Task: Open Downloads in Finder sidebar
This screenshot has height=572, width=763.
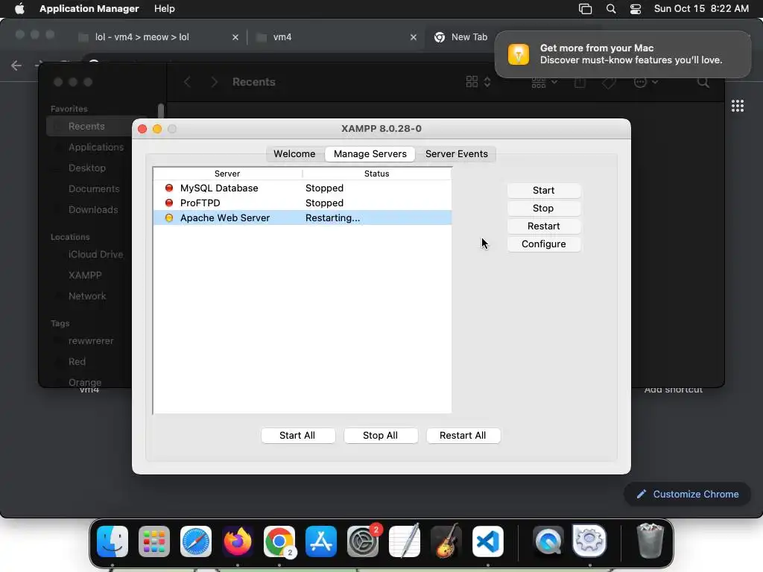Action: pyautogui.click(x=93, y=210)
